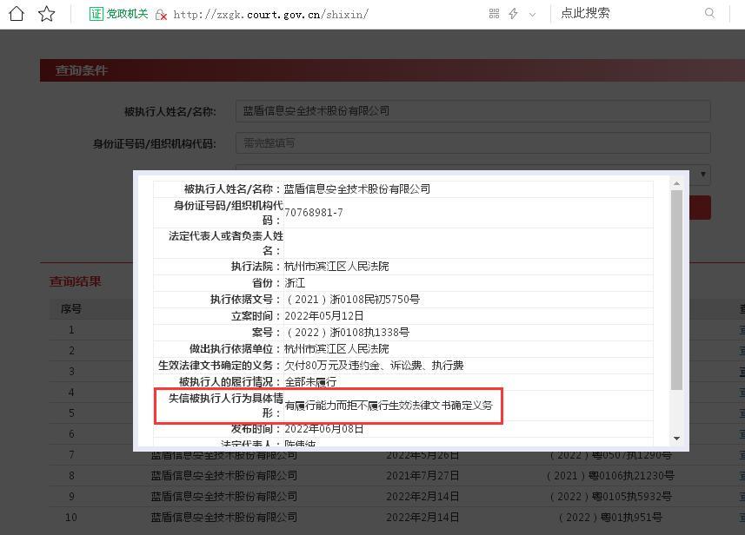The height and width of the screenshot is (535, 745).
Task: Expand the arrow next to lightning icon
Action: 533,15
